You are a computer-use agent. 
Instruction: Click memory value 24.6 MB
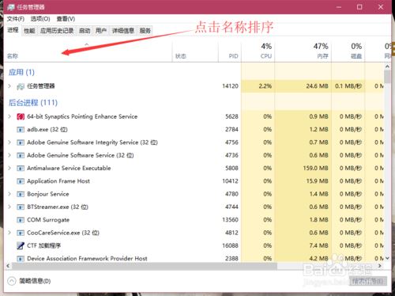tap(318, 86)
